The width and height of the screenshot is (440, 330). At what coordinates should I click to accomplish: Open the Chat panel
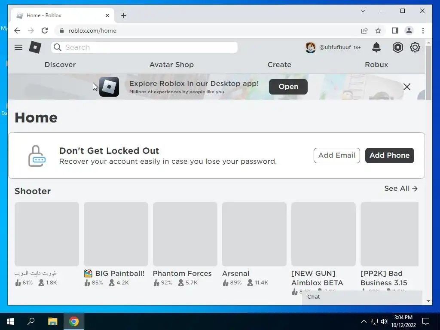pos(362,297)
